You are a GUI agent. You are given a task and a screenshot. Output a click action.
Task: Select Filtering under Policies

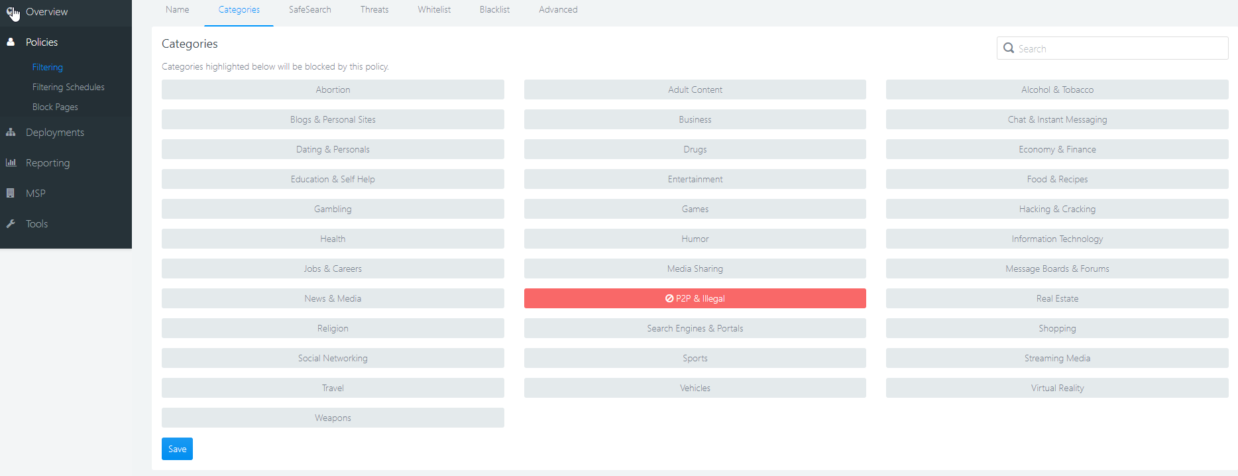point(48,67)
